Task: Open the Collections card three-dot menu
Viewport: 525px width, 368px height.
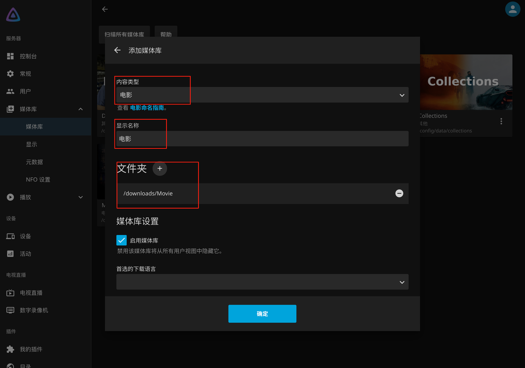Action: 501,121
